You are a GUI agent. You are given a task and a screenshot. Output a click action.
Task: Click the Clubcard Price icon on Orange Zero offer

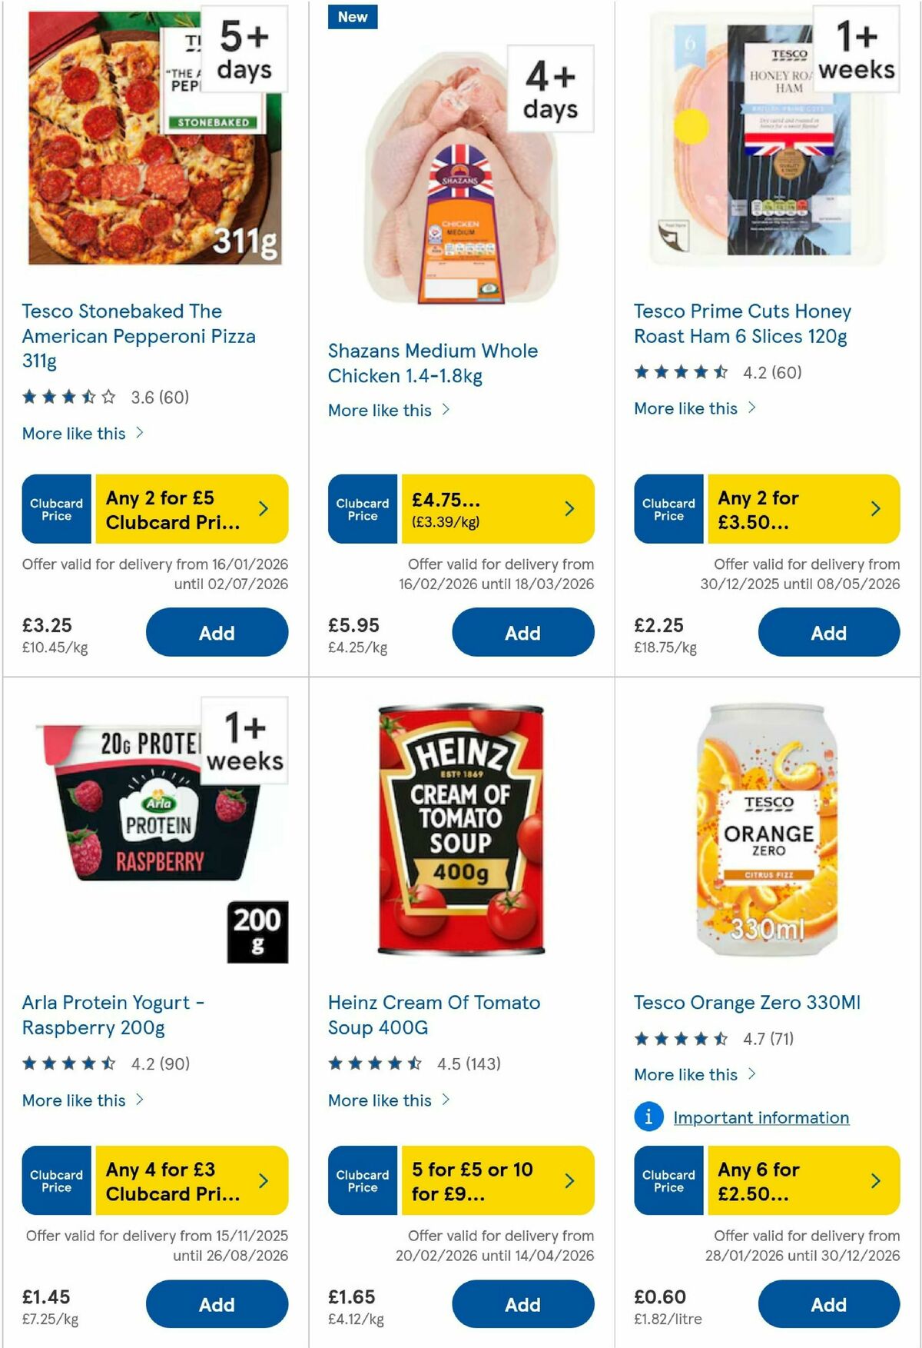click(668, 1181)
